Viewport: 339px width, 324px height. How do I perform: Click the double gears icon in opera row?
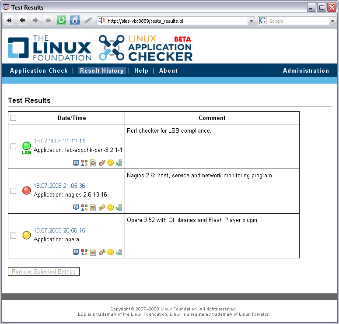point(102,252)
